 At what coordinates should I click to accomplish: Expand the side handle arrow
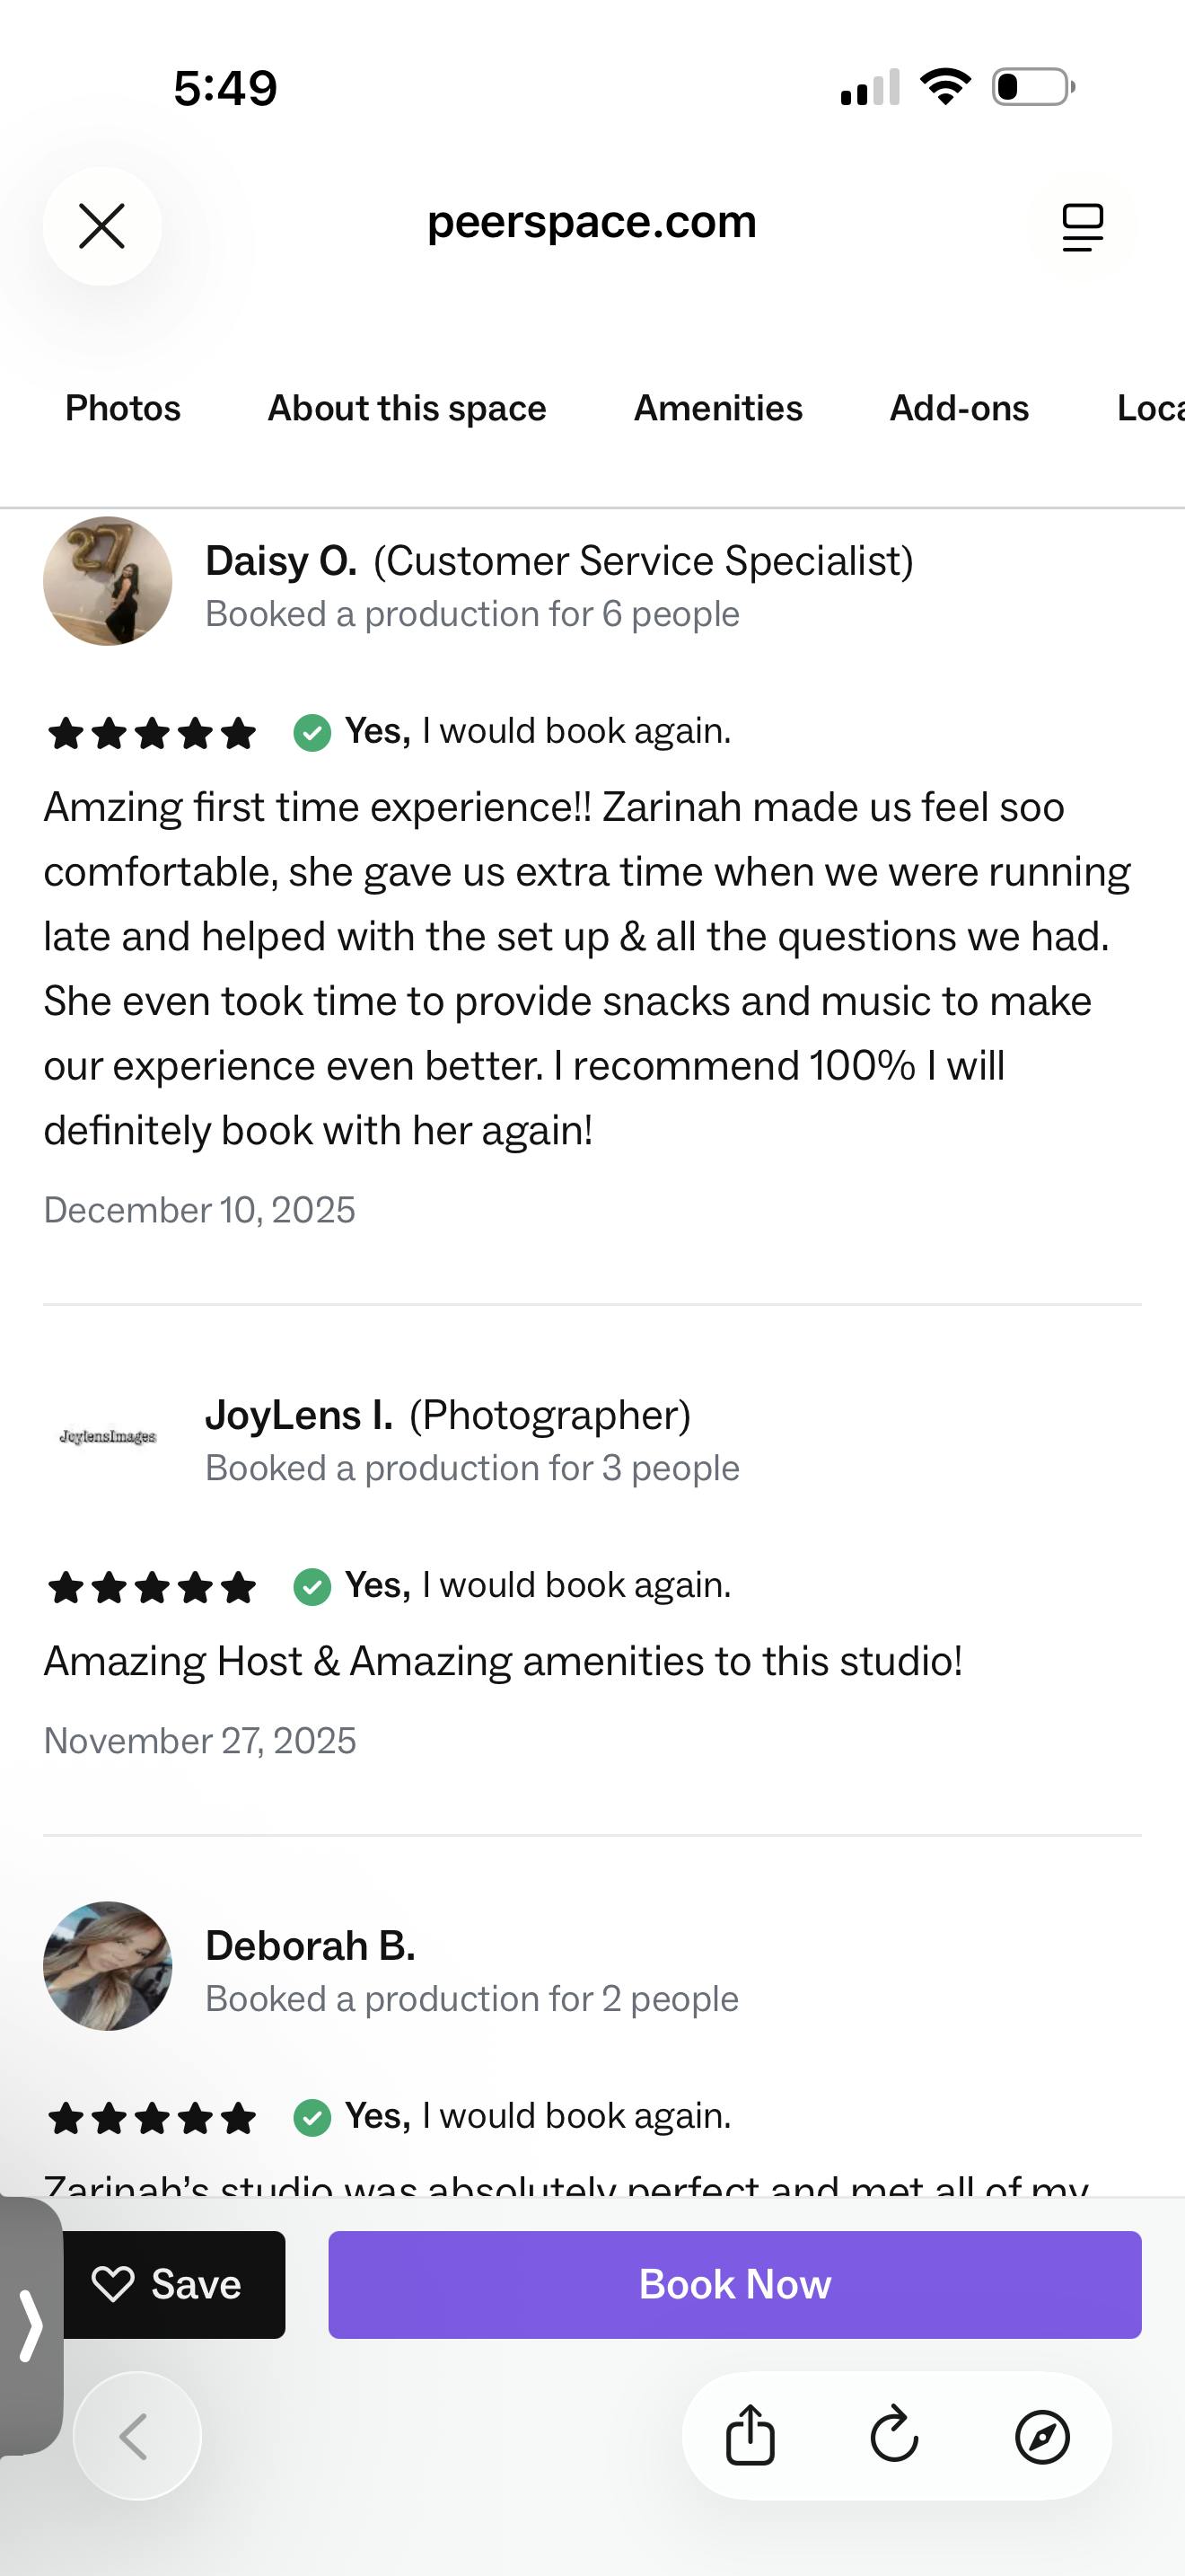pyautogui.click(x=30, y=2325)
